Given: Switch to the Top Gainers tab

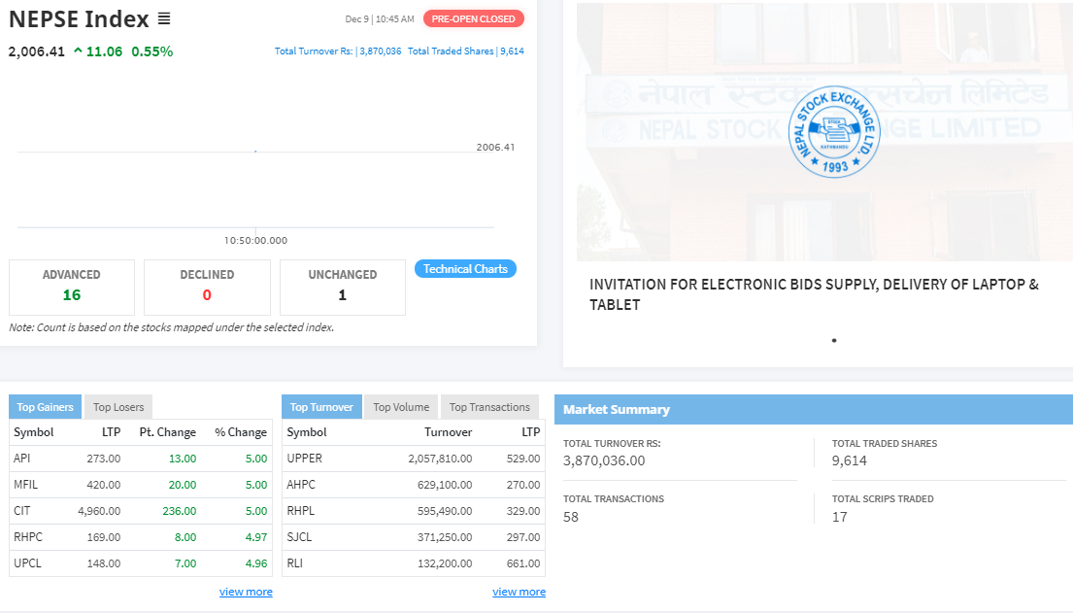Looking at the screenshot, I should tap(46, 407).
